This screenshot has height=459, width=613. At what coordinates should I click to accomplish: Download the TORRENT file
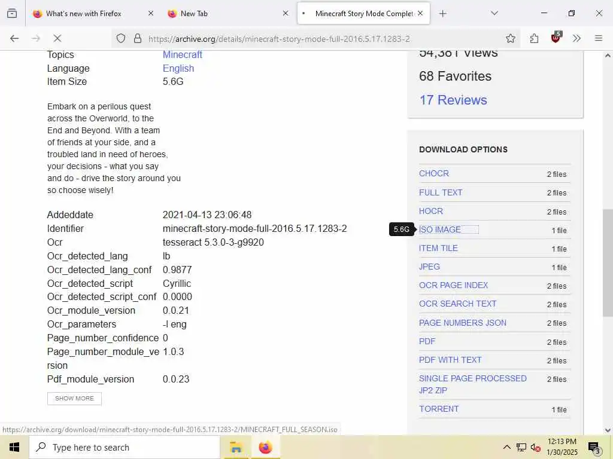pyautogui.click(x=439, y=409)
